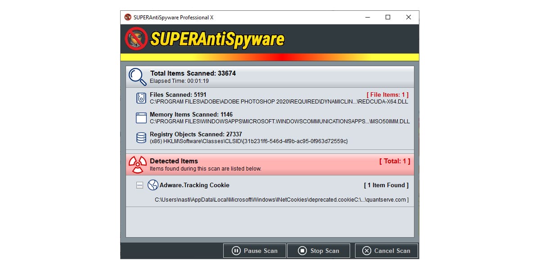Cancel the scan
The image size is (540, 270).
pyautogui.click(x=387, y=251)
